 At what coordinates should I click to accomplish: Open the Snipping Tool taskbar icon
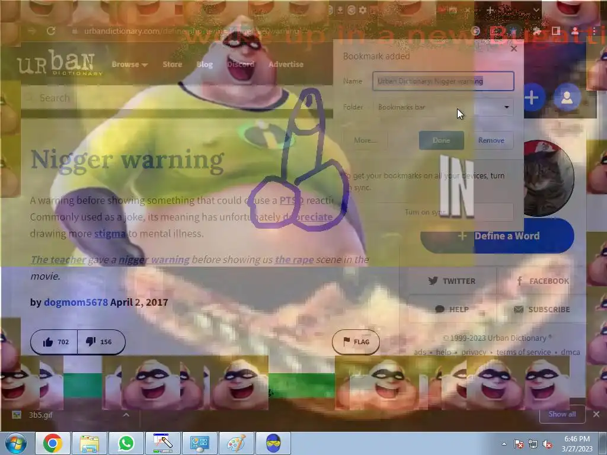pos(163,443)
